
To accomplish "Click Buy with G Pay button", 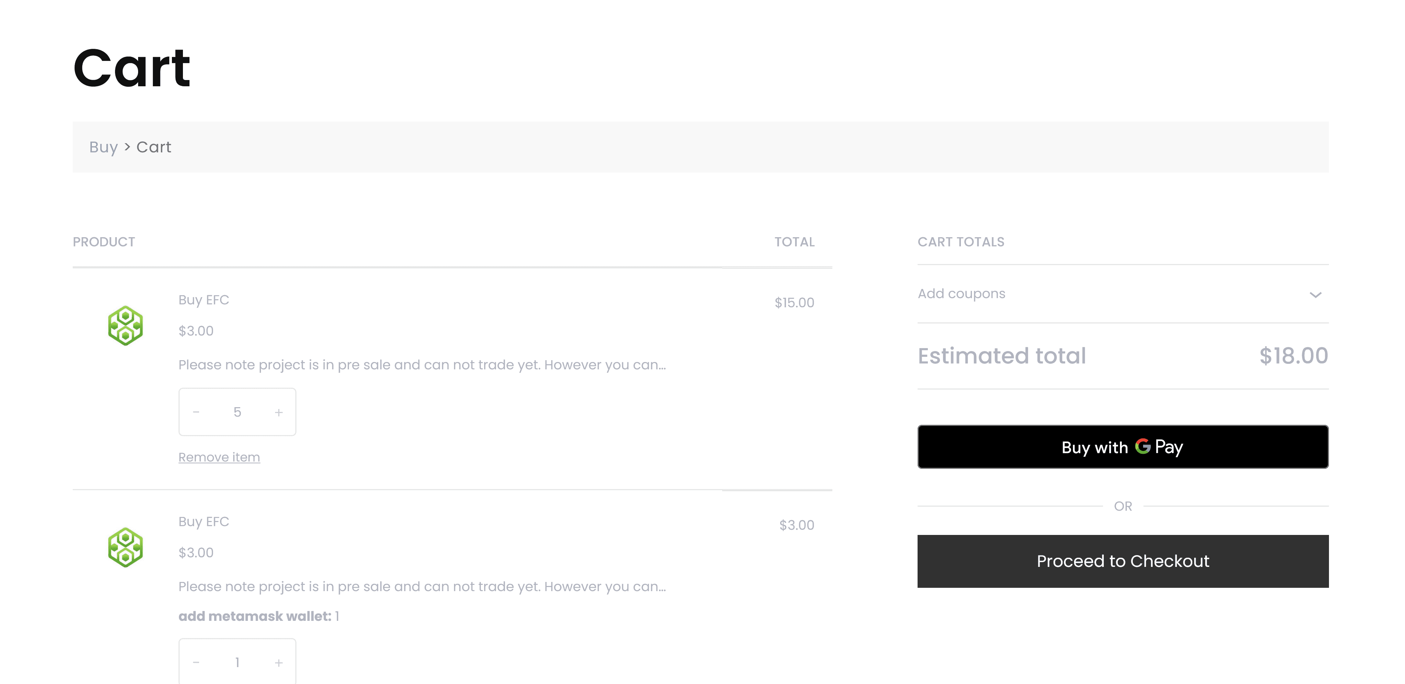I will tap(1123, 447).
